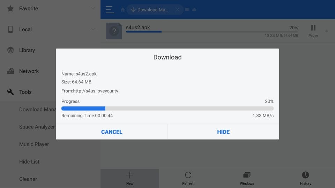The height and width of the screenshot is (188, 335).
Task: Go to home via house icon
Action: click(x=122, y=10)
